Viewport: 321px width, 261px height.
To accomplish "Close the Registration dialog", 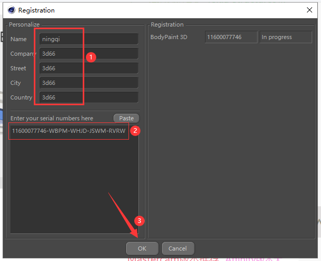I will tap(310, 10).
